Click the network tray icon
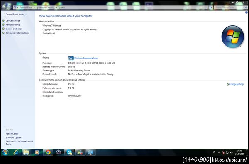Image resolution: width=249 pixels, height=164 pixels. tap(227, 152)
